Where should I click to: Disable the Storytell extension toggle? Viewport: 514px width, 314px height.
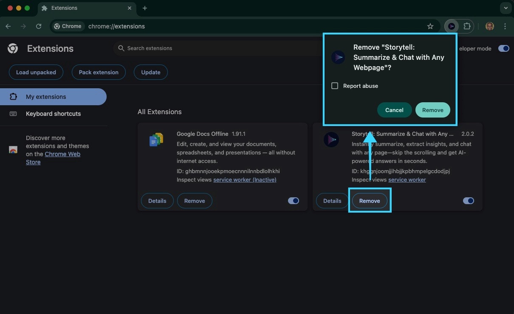pos(469,201)
